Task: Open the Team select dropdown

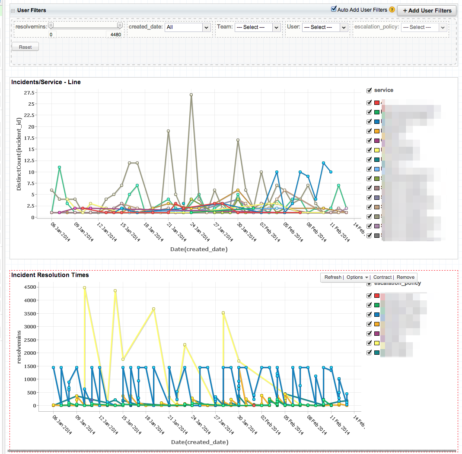Action: tap(258, 27)
